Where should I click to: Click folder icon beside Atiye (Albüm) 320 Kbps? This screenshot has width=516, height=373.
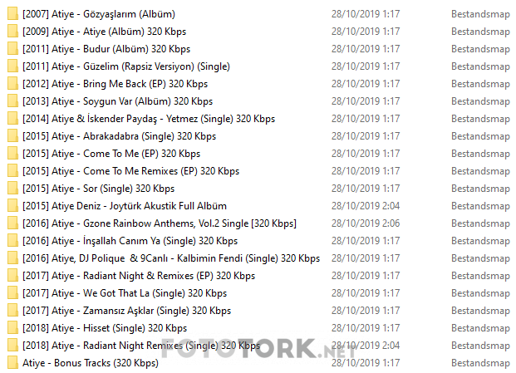[x=12, y=32]
